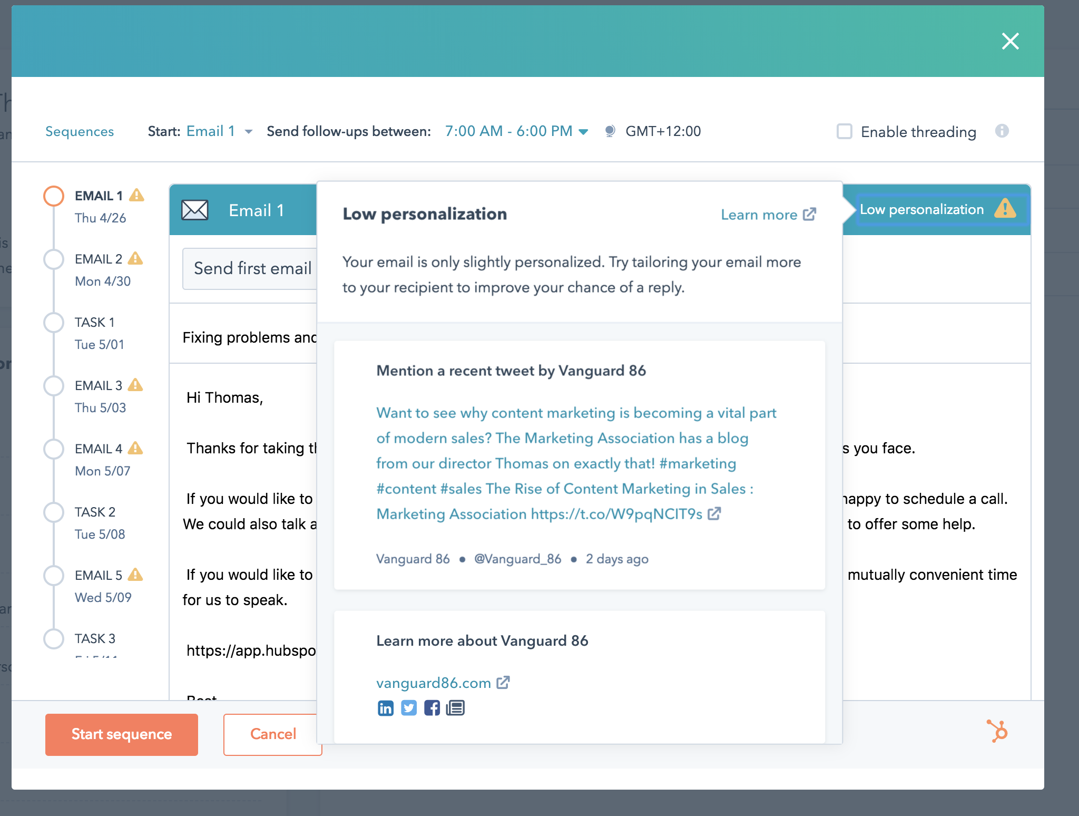The width and height of the screenshot is (1079, 816).
Task: Expand the Start Email 1 dropdown
Action: click(x=219, y=130)
